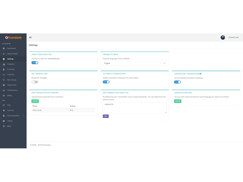
Task: Edit the Hello world phrase with the pencil
Action: coord(70,110)
